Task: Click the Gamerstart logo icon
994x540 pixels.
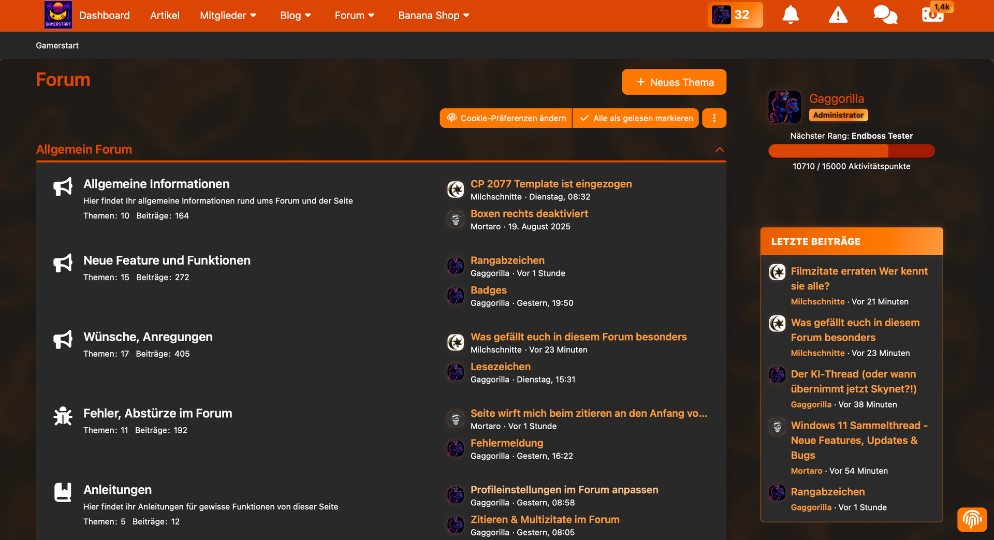Action: click(x=58, y=15)
